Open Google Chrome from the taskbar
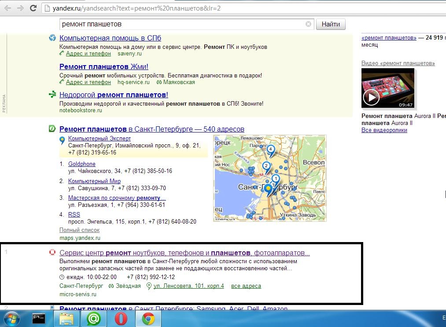This screenshot has height=327, width=446. (x=148, y=319)
